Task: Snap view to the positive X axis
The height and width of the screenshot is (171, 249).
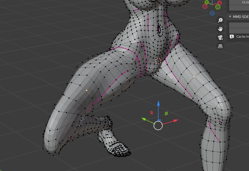Action: [220, 3]
